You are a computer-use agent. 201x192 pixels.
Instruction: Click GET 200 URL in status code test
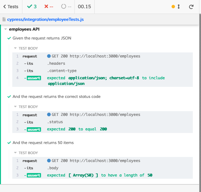[x=96, y=114]
